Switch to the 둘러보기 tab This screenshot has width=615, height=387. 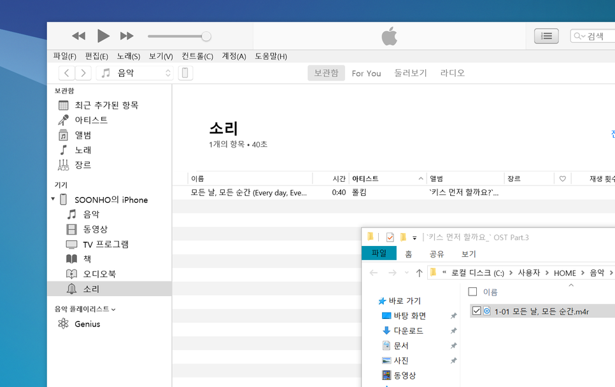(410, 73)
